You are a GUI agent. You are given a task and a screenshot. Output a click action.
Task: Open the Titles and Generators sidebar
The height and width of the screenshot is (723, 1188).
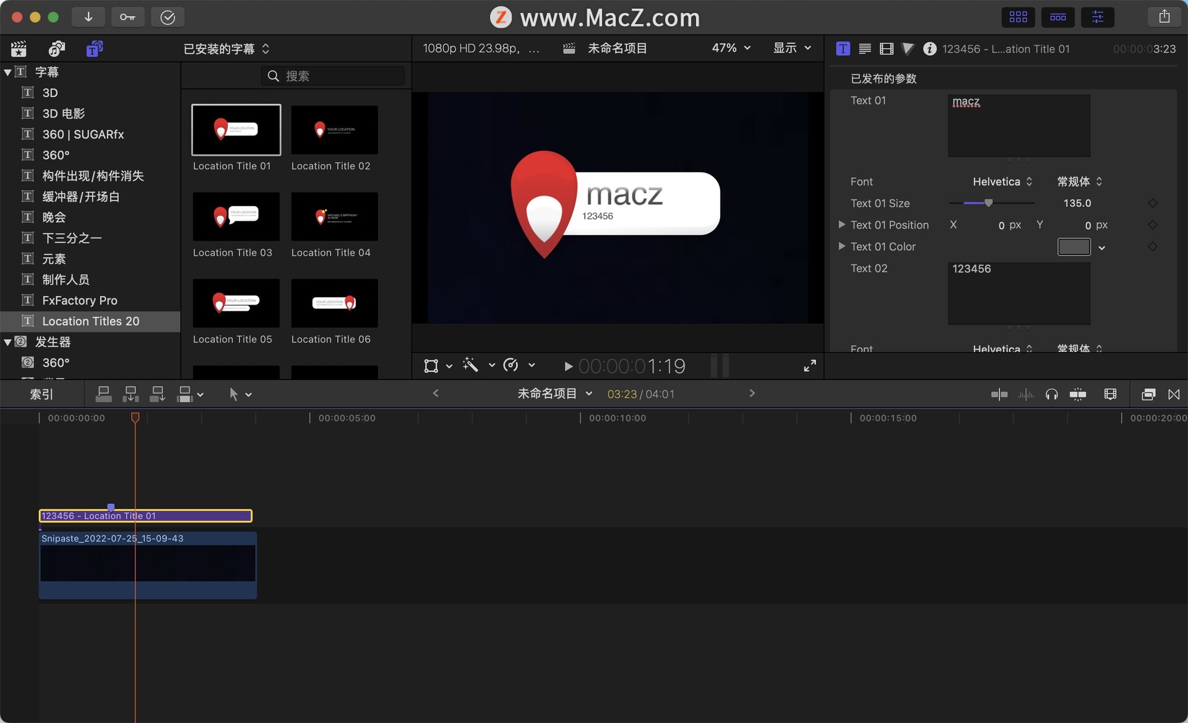pyautogui.click(x=94, y=48)
